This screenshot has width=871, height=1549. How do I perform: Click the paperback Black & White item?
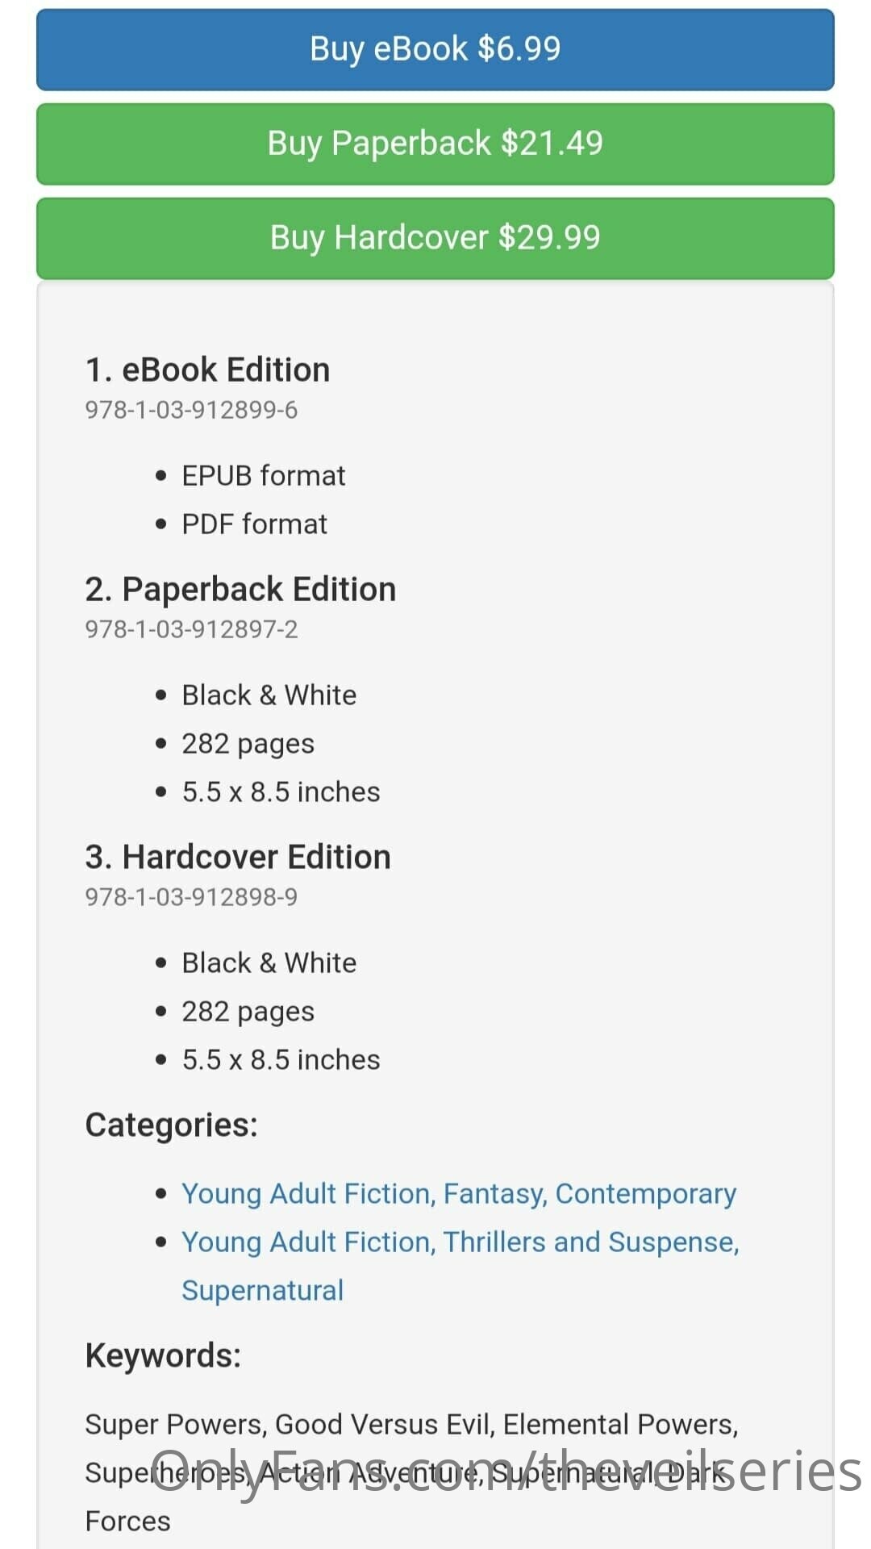pyautogui.click(x=269, y=695)
